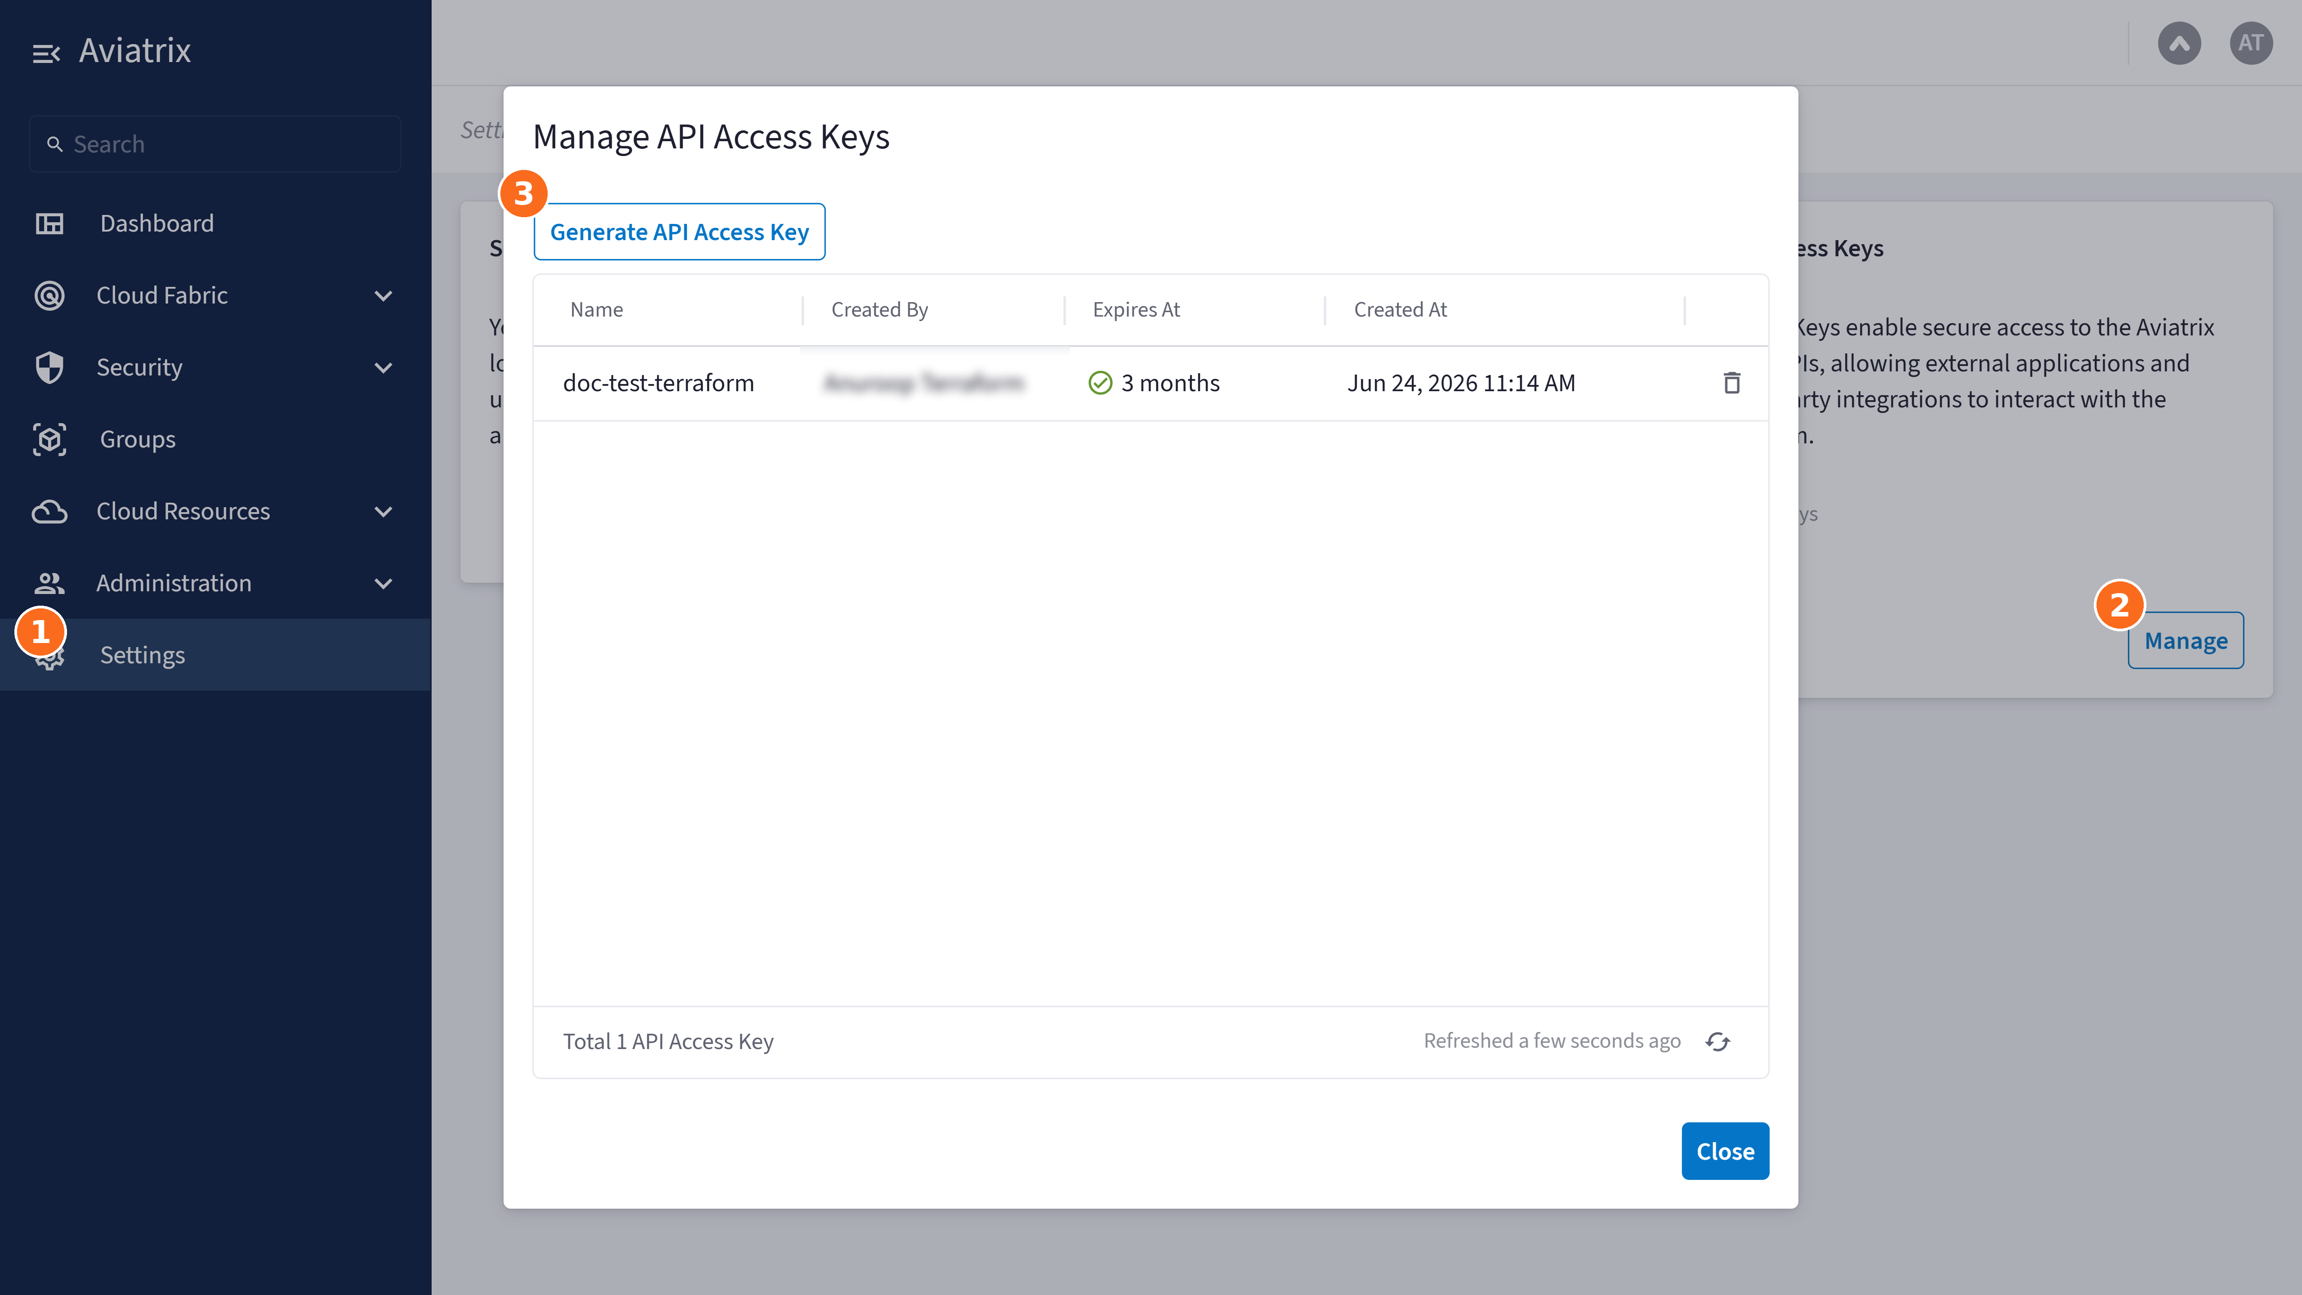Open Administration menu label
The height and width of the screenshot is (1295, 2302).
pyautogui.click(x=174, y=583)
